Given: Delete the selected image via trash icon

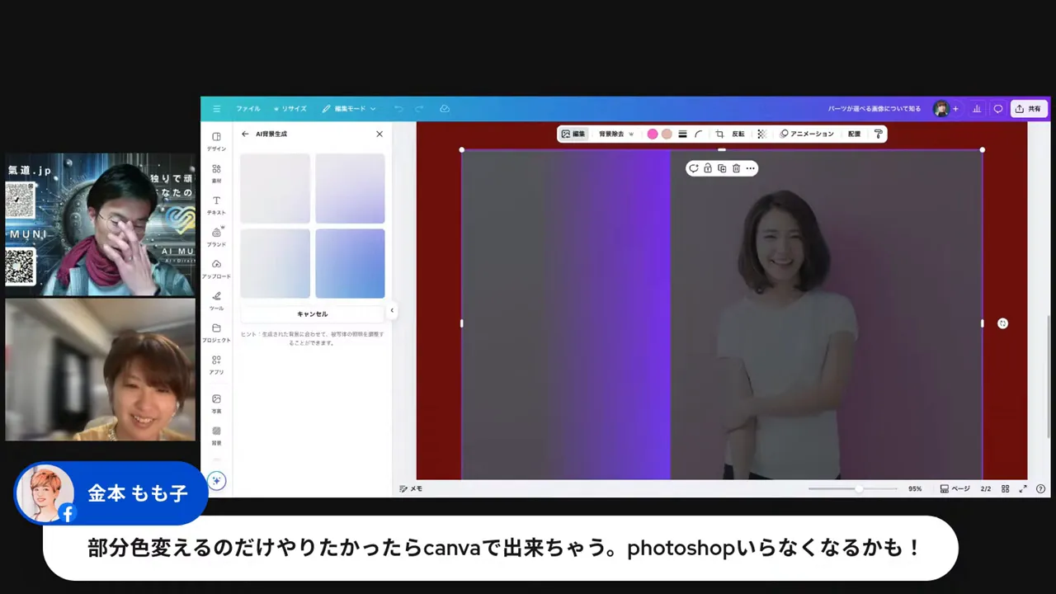Looking at the screenshot, I should [736, 168].
